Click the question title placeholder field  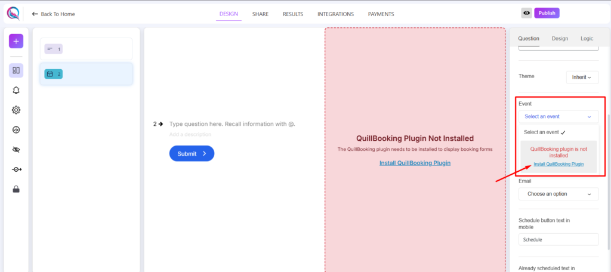click(x=232, y=124)
